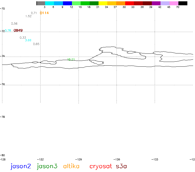Click the color bar tick label 12
Screen dimensions: 195x172
click(71, 7)
